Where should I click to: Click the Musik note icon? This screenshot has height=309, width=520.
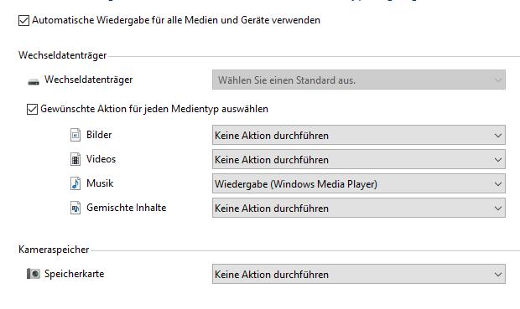click(75, 183)
